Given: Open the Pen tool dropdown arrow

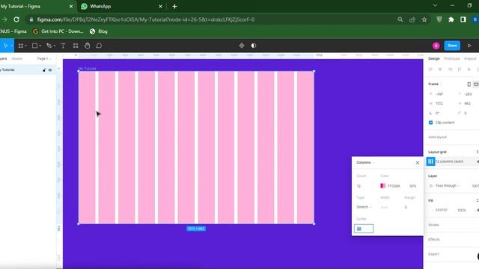Looking at the screenshot, I should 55,46.
